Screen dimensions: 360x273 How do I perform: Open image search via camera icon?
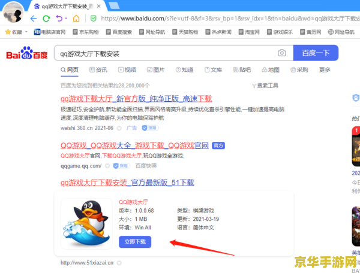(282, 53)
